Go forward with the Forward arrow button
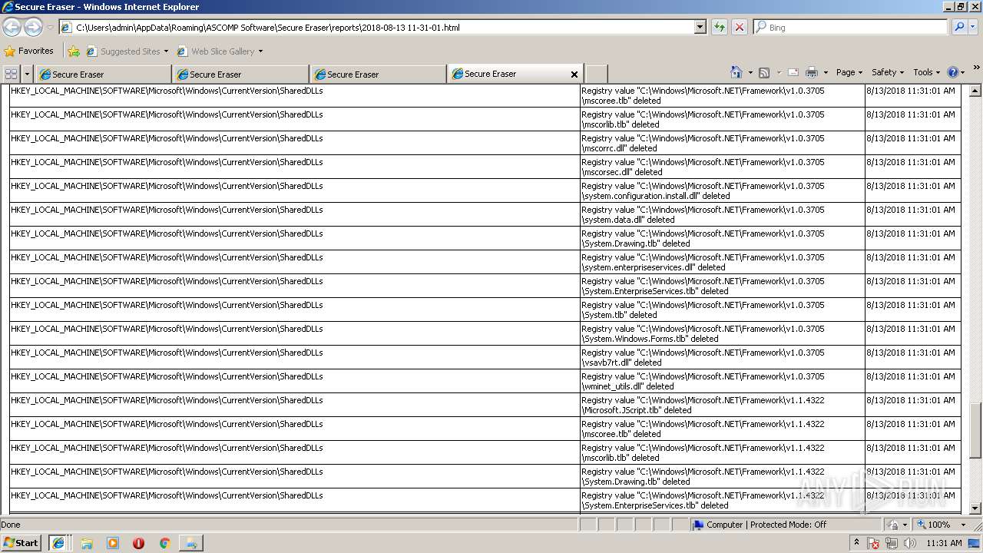983x553 pixels. 33,27
